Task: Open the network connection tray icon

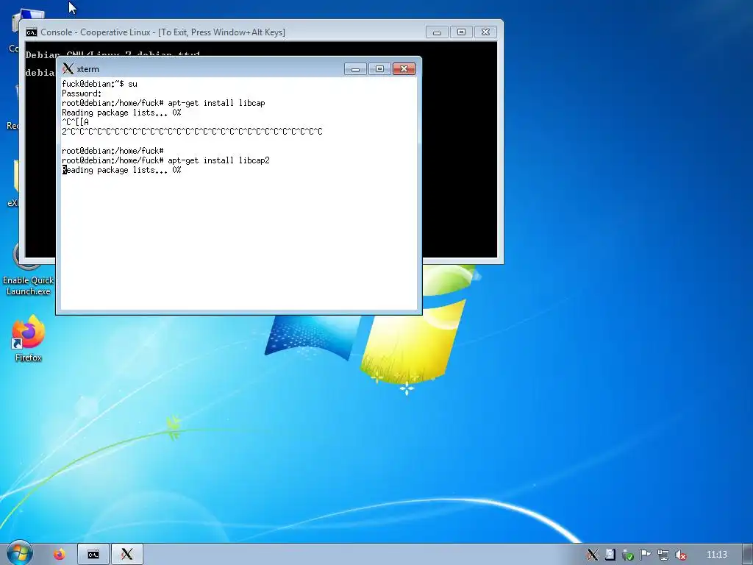Action: (663, 555)
